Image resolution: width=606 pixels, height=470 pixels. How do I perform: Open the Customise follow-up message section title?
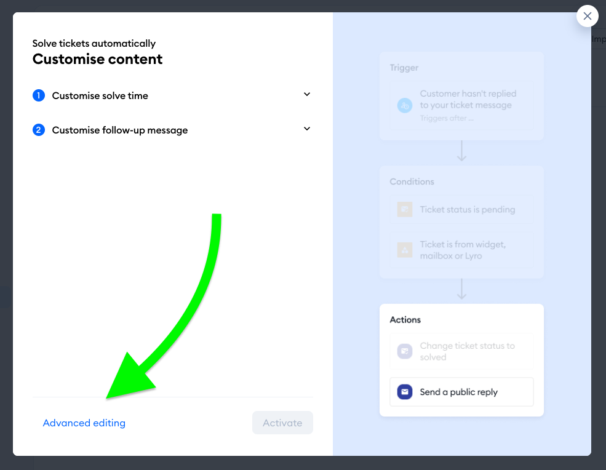tap(120, 130)
